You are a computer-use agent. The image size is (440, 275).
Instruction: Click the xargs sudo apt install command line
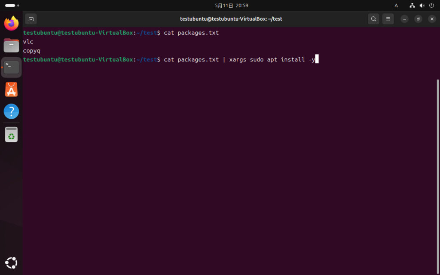(x=241, y=60)
